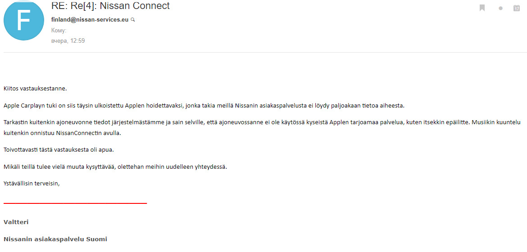Click the signature name Valtteri

(16, 222)
